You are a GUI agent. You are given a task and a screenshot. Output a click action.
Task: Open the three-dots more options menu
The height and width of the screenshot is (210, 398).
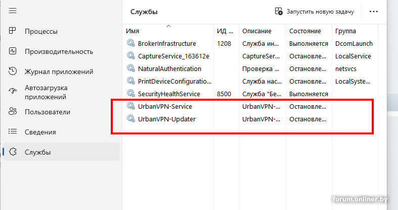374,11
